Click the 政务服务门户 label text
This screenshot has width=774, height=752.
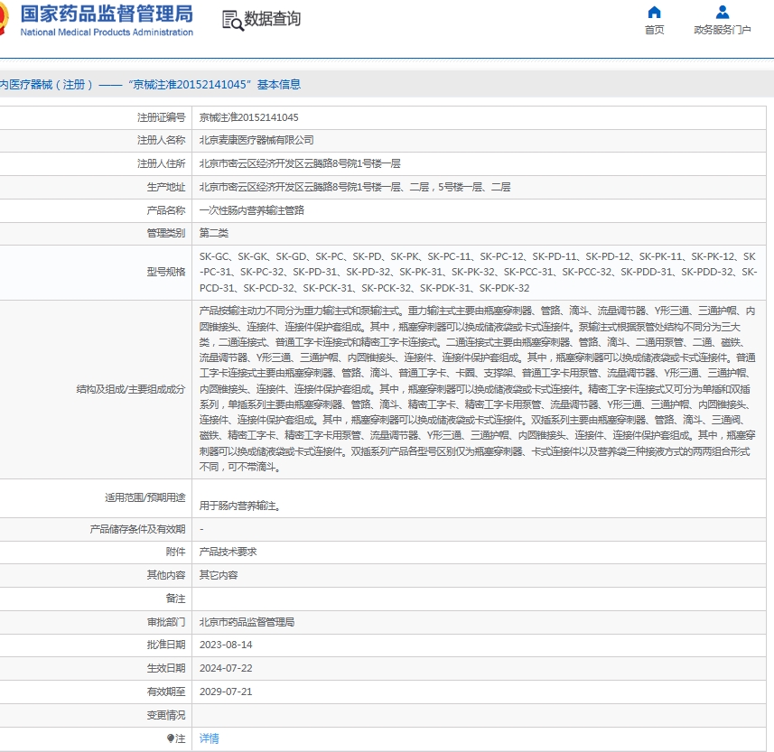723,30
